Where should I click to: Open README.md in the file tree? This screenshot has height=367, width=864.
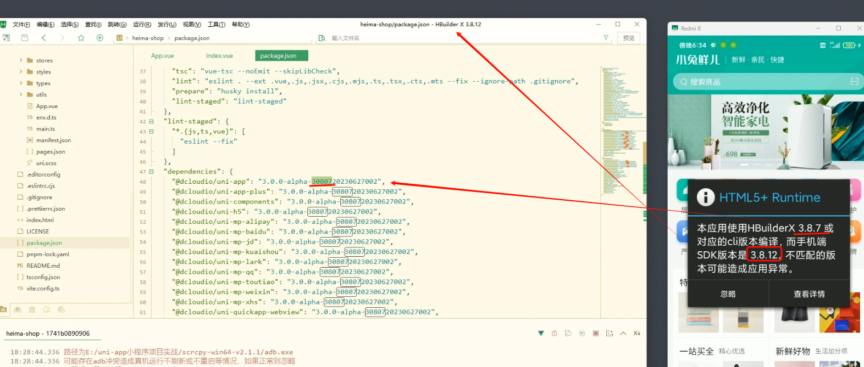pos(43,266)
